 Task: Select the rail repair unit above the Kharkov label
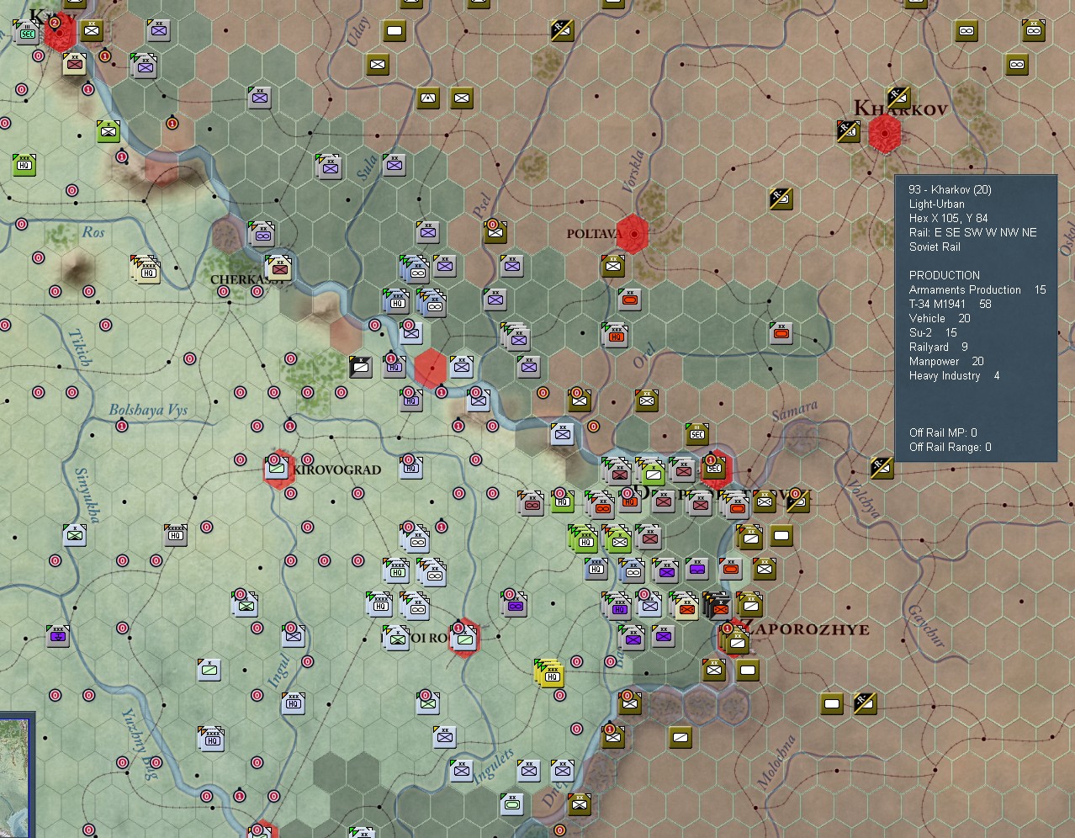tap(898, 97)
